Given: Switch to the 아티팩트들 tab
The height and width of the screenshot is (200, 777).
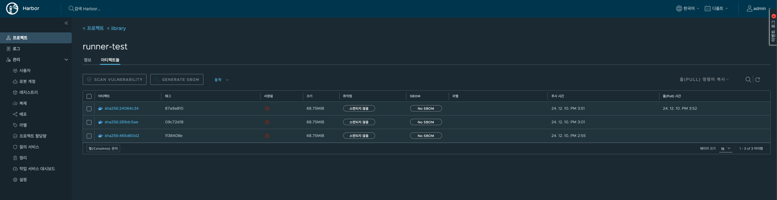Looking at the screenshot, I should pyautogui.click(x=110, y=60).
